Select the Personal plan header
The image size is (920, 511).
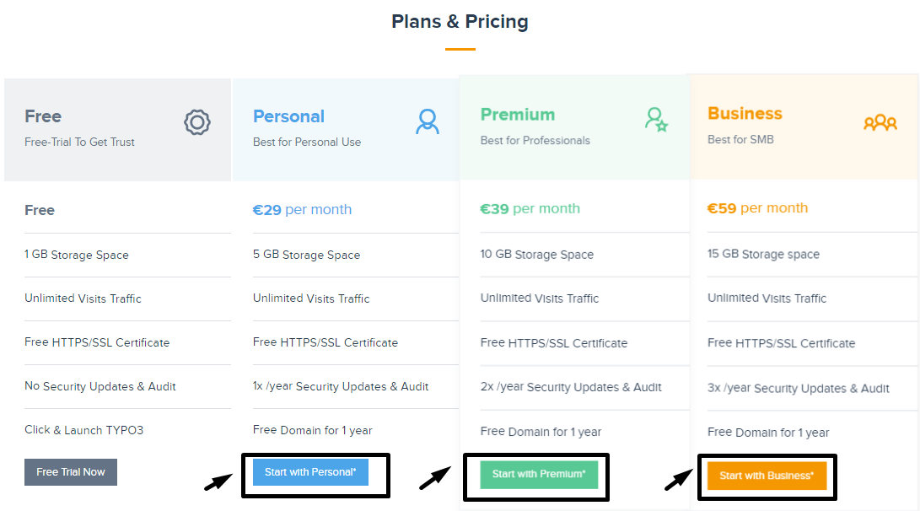(289, 117)
